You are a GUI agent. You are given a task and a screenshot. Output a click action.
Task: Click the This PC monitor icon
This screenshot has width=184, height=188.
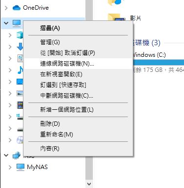pyautogui.click(x=17, y=23)
